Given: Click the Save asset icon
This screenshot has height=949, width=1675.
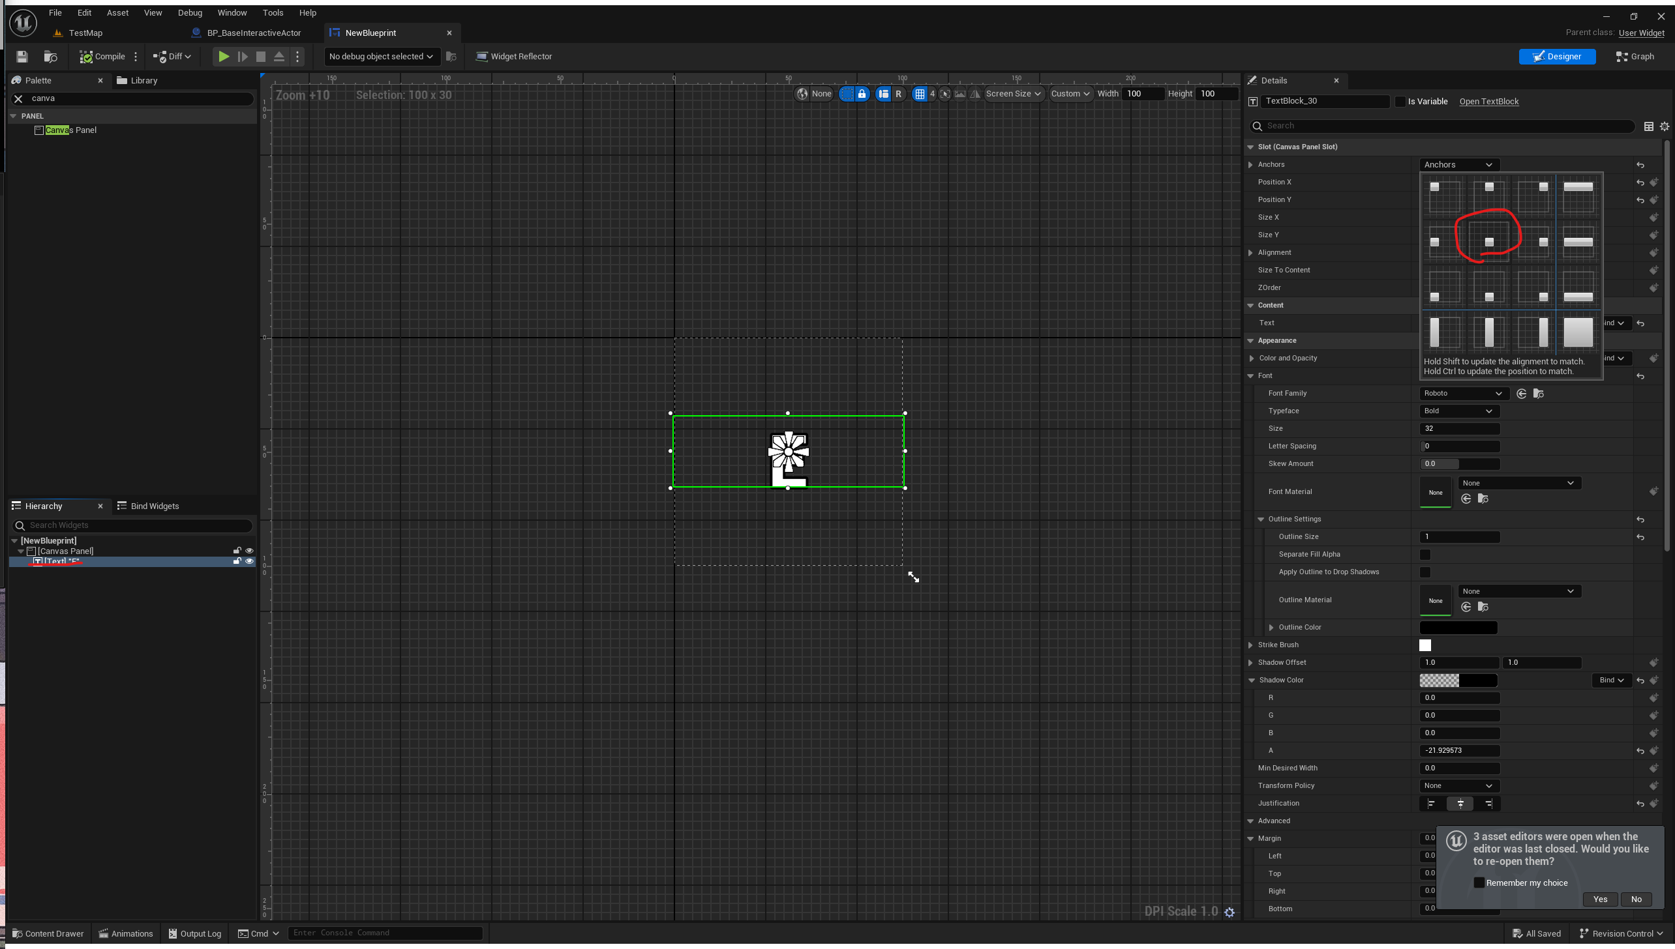Looking at the screenshot, I should [x=22, y=57].
